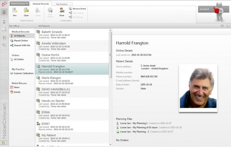Click record icon beside Amelie Vollendam

[x=38, y=43]
